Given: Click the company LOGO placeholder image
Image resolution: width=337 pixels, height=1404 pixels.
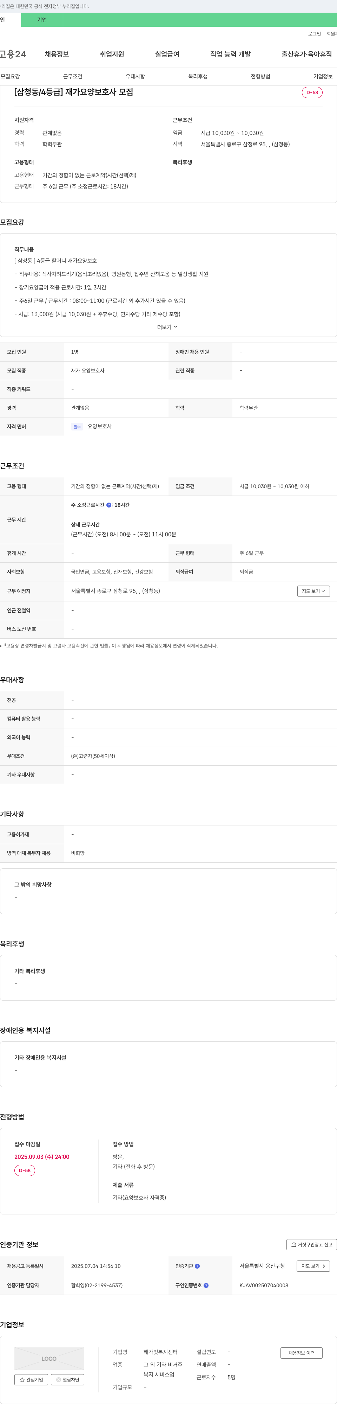Looking at the screenshot, I should [x=49, y=1358].
